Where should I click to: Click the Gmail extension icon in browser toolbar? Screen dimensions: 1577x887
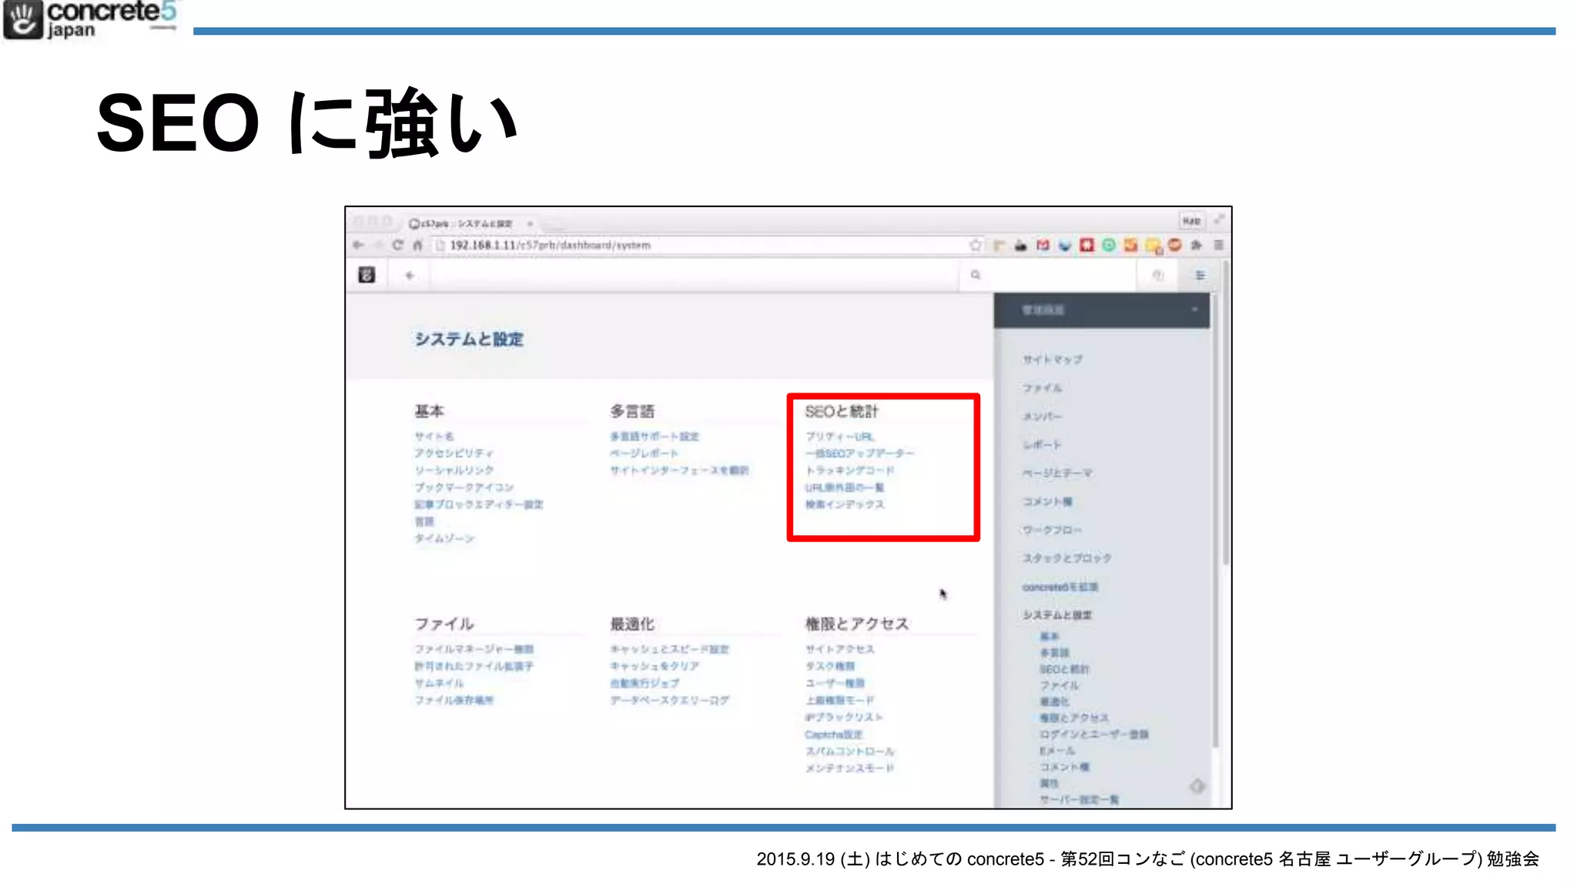[x=1043, y=245]
